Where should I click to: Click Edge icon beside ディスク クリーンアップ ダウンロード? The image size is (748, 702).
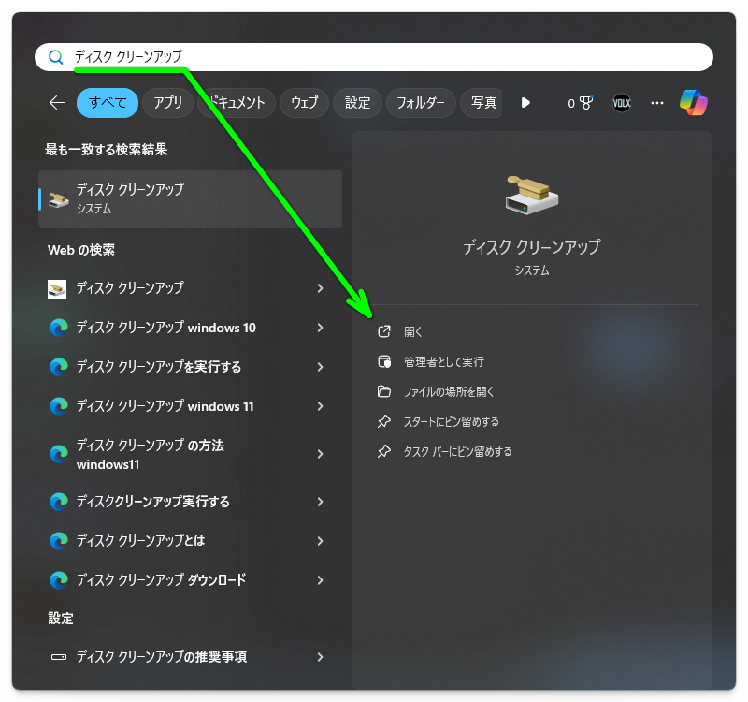coord(59,579)
